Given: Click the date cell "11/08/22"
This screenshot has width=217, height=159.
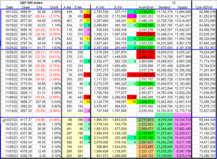Looking at the screenshot, I should pyautogui.click(x=10, y=93).
